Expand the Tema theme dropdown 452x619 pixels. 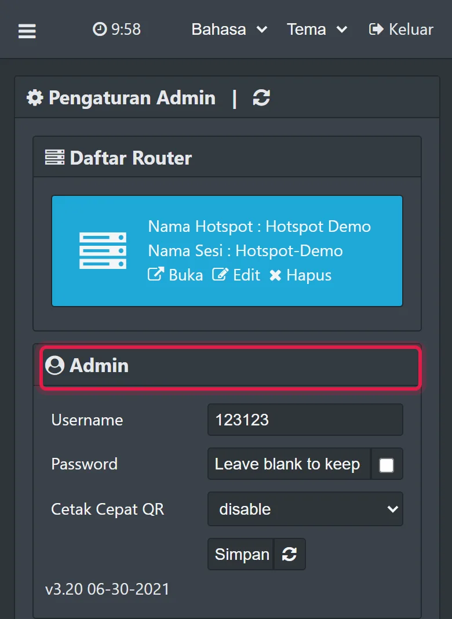coord(317,30)
